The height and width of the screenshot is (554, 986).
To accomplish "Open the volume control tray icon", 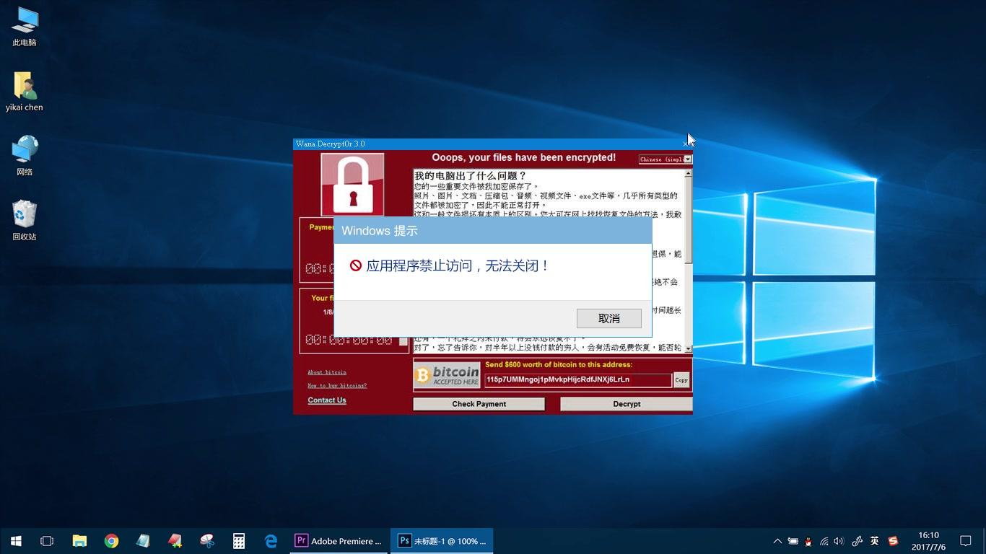I will (839, 541).
